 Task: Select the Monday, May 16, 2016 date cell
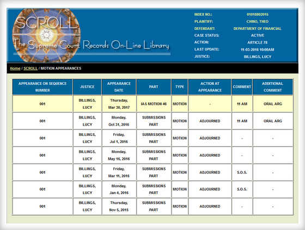(119, 155)
